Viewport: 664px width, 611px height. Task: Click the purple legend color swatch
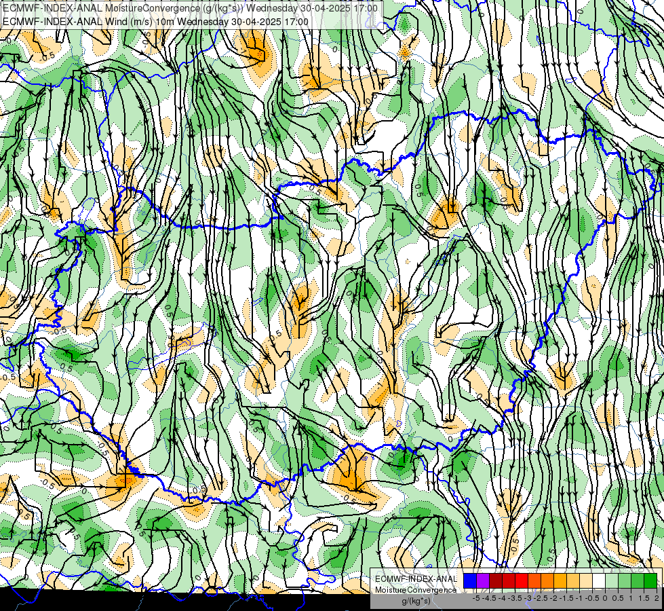(483, 580)
